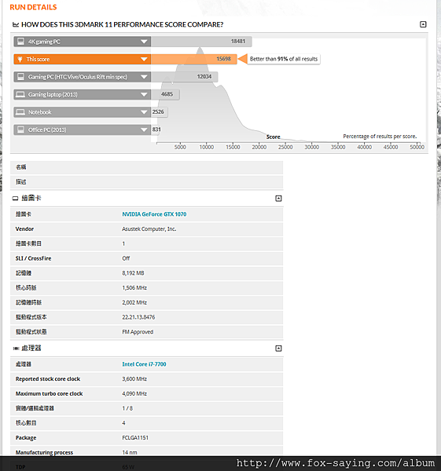The width and height of the screenshot is (441, 471).
Task: Click the 4685 score bar for Gaming laptop
Action: point(165,95)
